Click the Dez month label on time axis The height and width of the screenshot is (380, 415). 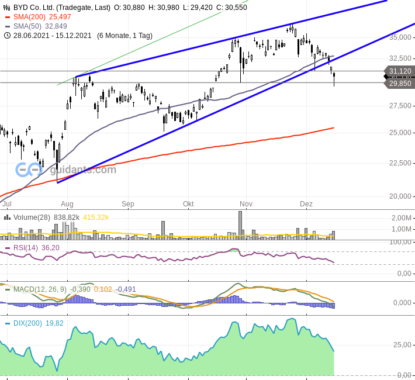306,204
